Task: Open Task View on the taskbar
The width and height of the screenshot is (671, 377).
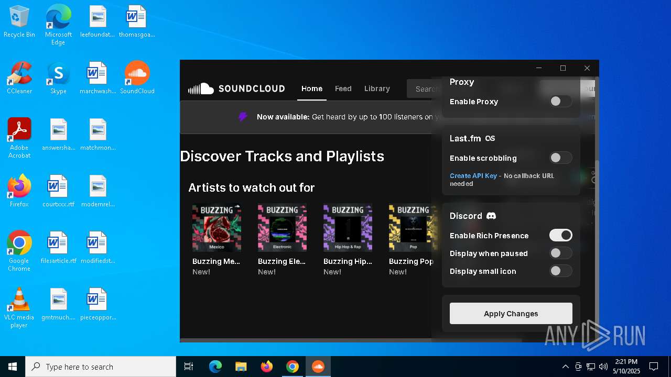Action: 189,367
